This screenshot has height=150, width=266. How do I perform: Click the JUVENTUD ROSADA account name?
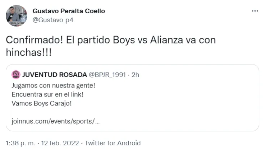[55, 75]
